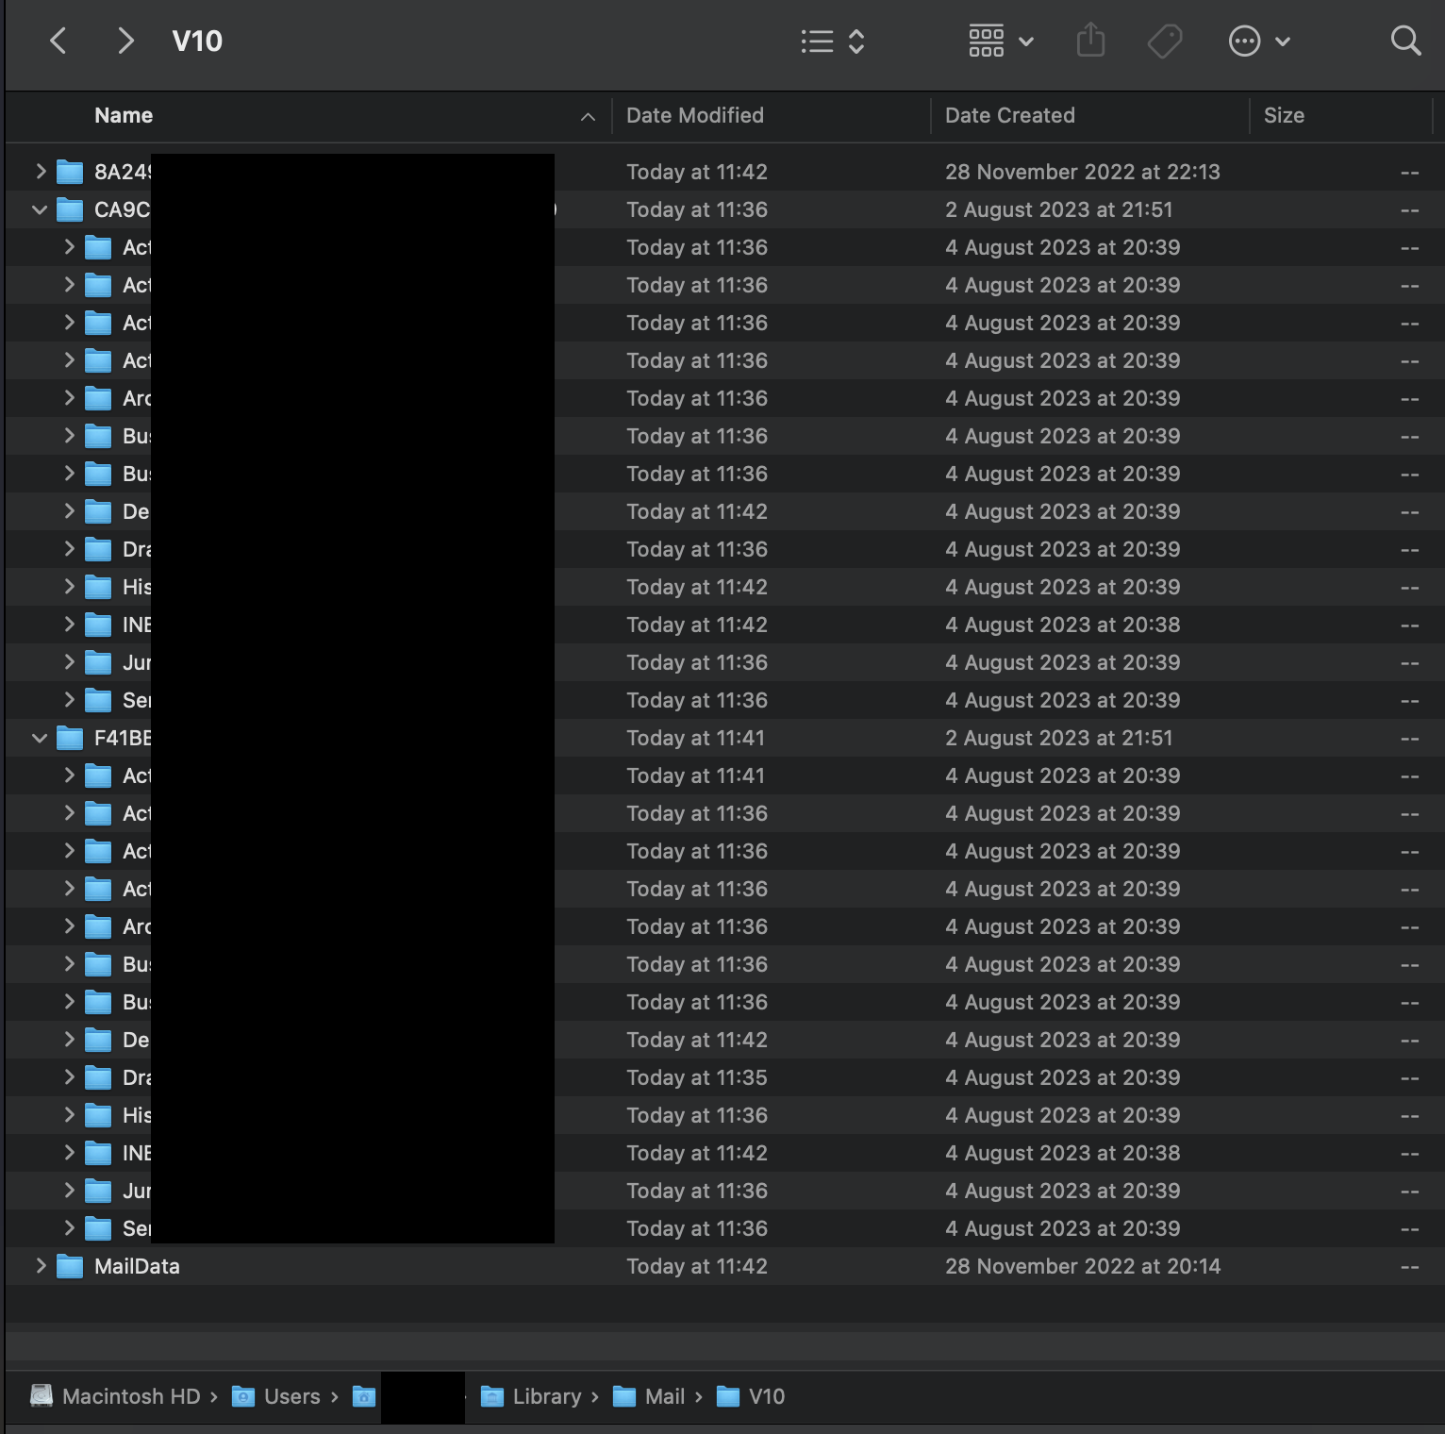
Task: Click Date Modified cell of MailData row
Action: click(697, 1266)
